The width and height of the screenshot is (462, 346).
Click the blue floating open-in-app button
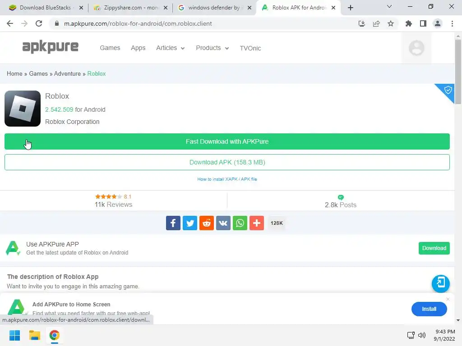(440, 283)
